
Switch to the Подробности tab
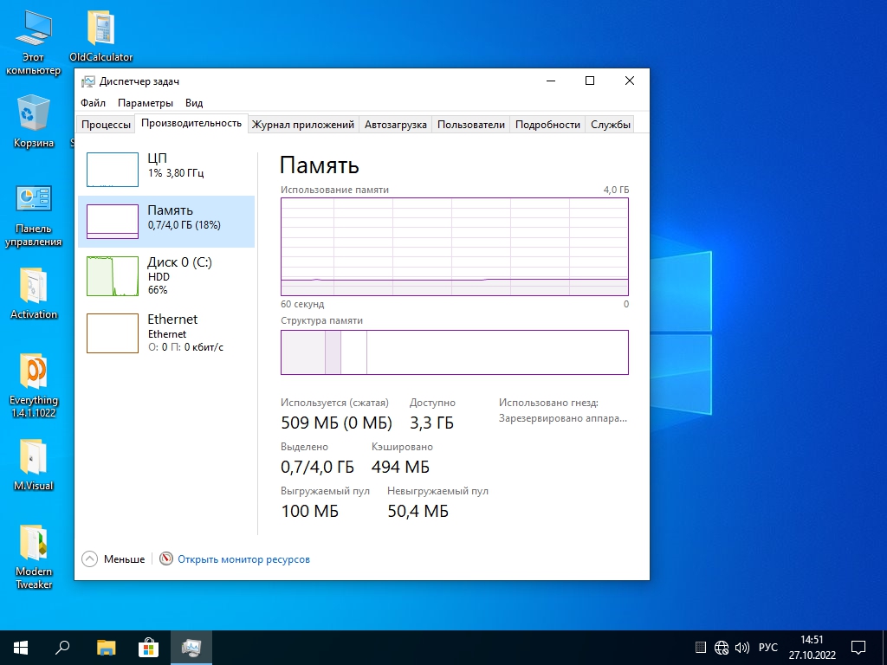[547, 125]
